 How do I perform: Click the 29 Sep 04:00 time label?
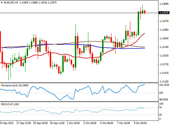[x=41, y=123]
